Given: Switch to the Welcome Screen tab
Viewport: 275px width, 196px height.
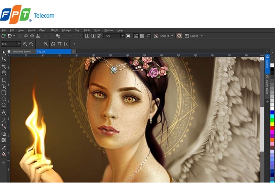Looking at the screenshot, I should (x=22, y=51).
